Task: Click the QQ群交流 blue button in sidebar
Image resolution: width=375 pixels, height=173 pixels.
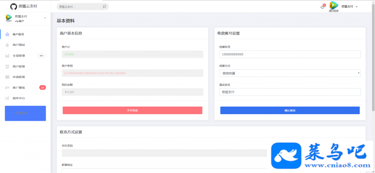Action: pos(25,114)
